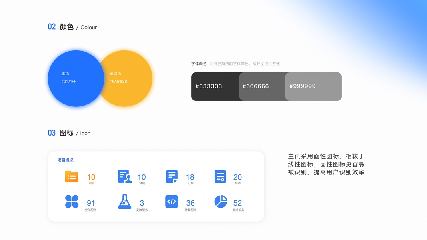Click the 字体颜色 description caption

point(235,64)
